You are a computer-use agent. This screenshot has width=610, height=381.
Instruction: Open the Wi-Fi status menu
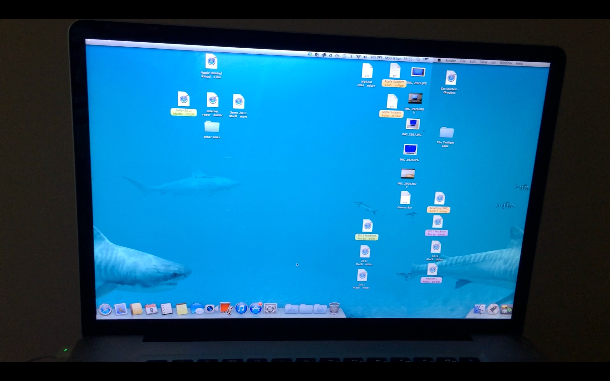358,57
